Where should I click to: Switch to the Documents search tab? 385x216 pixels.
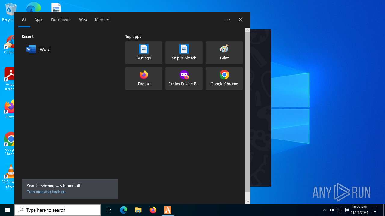[x=61, y=20]
